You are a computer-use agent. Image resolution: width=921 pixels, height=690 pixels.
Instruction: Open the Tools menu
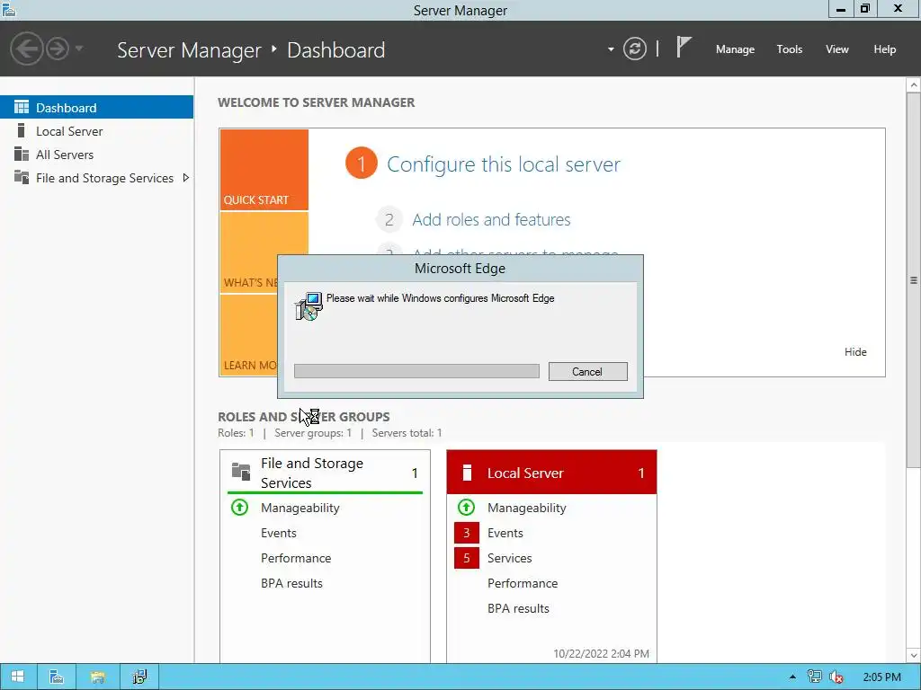click(789, 49)
